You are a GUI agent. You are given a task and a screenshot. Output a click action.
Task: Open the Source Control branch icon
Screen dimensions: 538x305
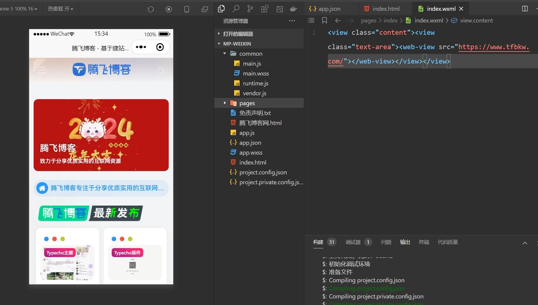point(250,9)
